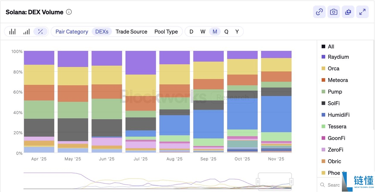Open info tooltip next to DEX Volume title
Viewport: 375px width, 192px height.
point(69,12)
